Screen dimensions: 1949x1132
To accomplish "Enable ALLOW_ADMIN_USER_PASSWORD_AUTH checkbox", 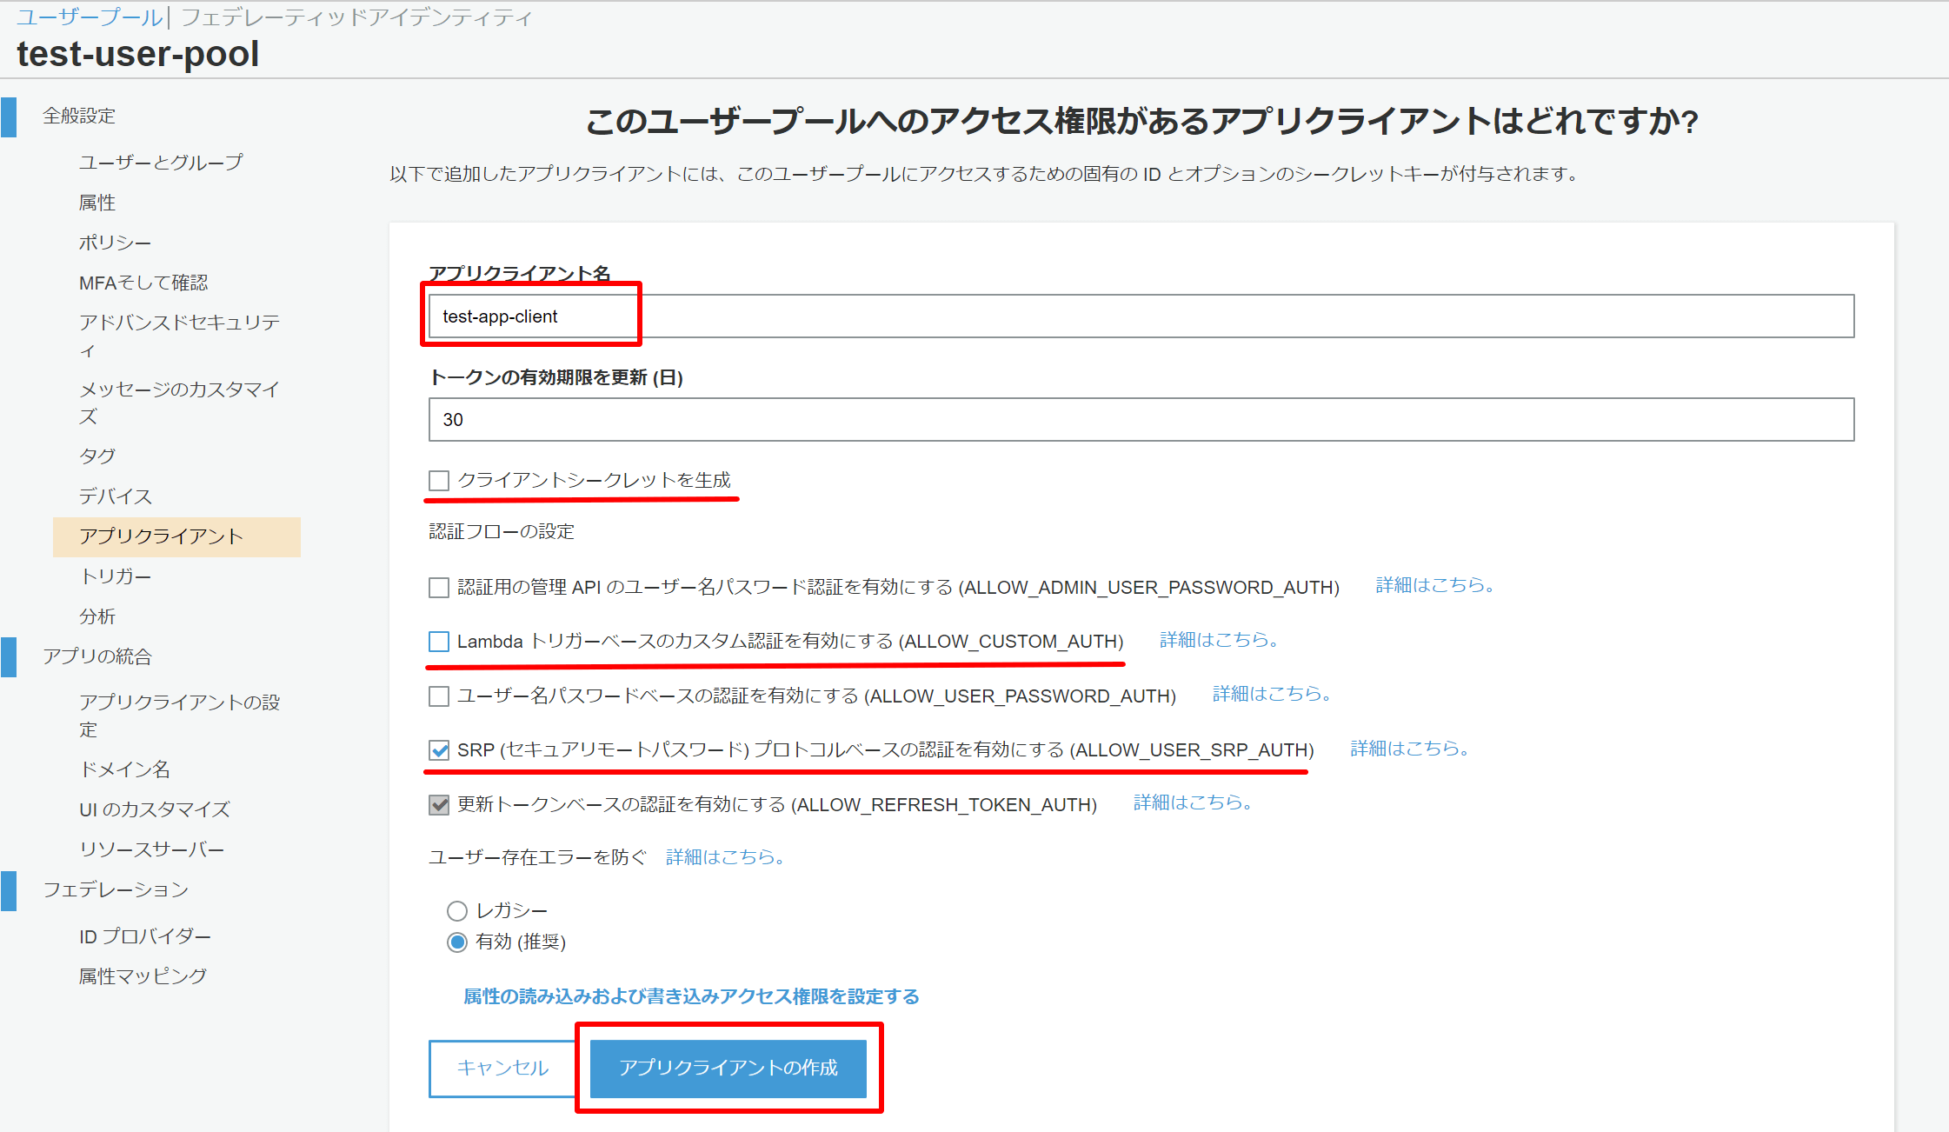I will pyautogui.click(x=439, y=588).
